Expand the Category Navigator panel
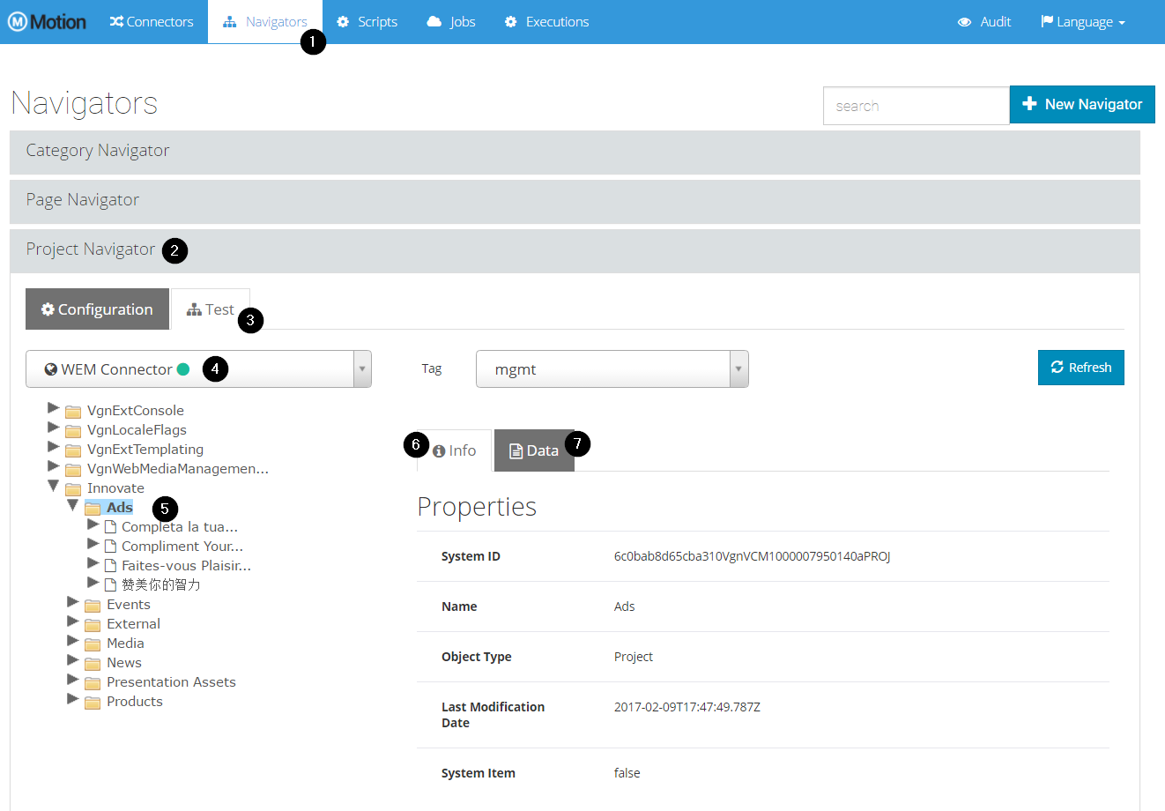 (575, 152)
